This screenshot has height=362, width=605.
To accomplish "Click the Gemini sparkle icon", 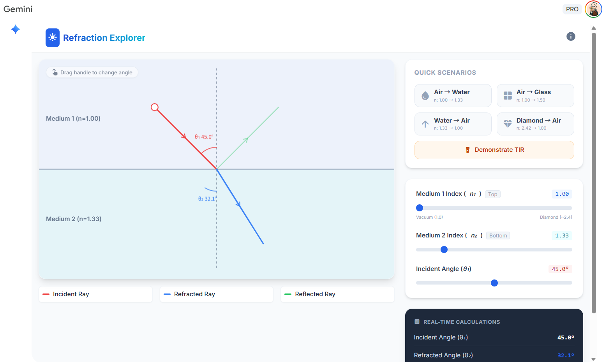I will coord(16,29).
